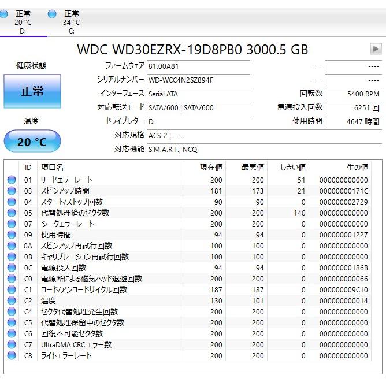Image resolution: width=386 pixels, height=386 pixels.
Task: Click status icon for row C6 回復不可能セクタ数
Action: [12, 333]
